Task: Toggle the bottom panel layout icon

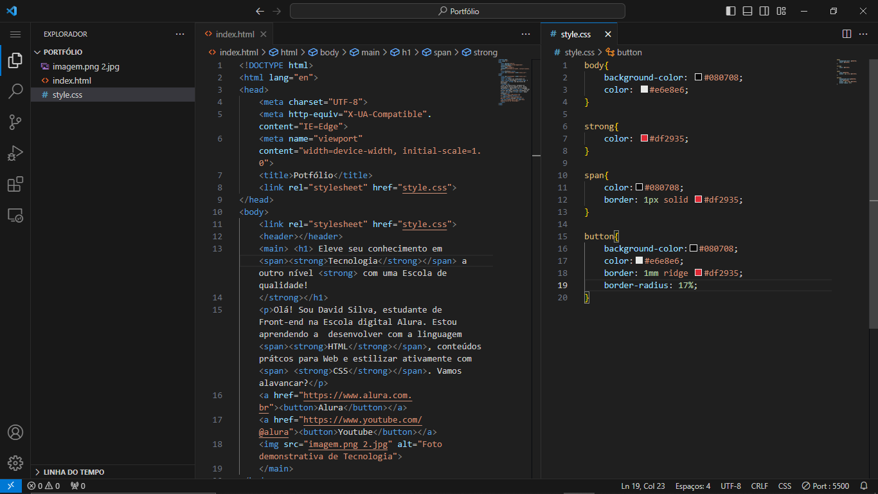Action: (x=748, y=11)
